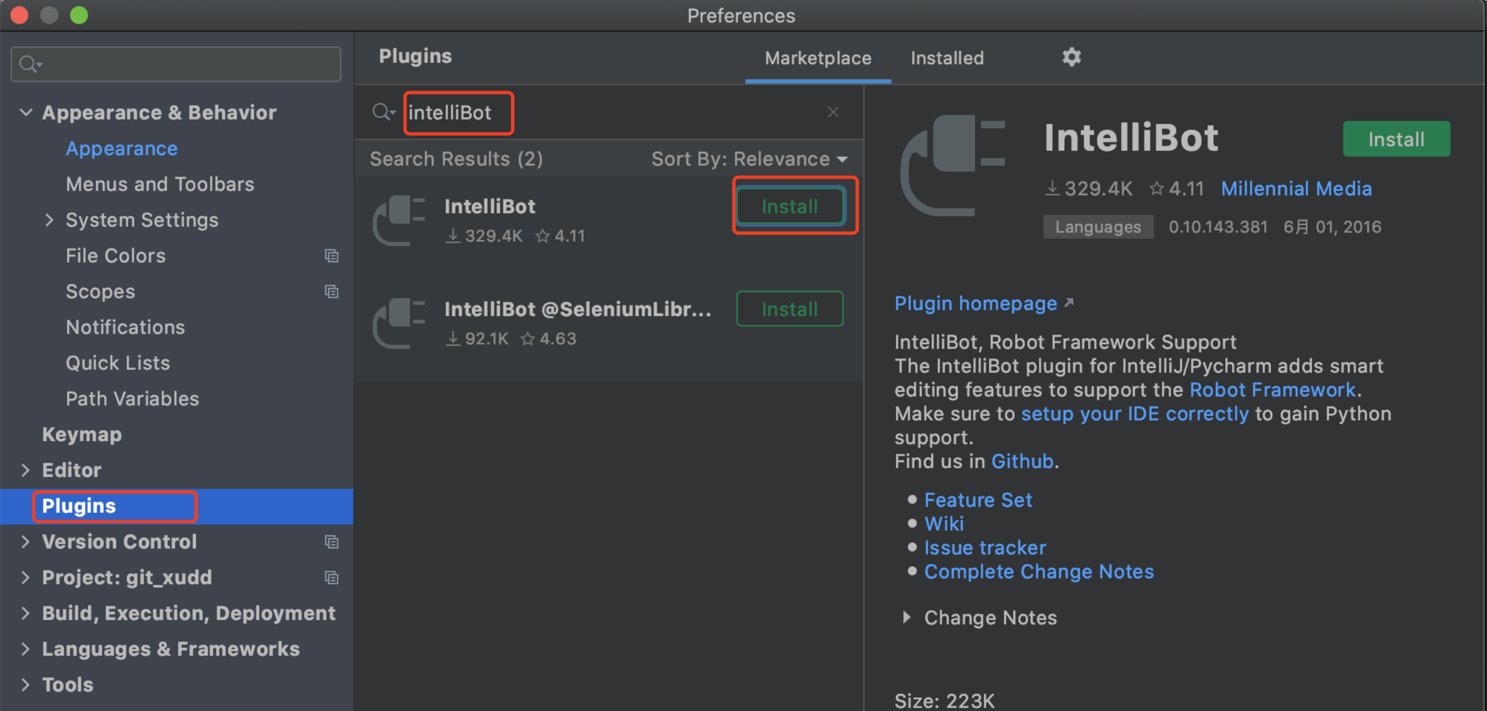Open the Sort By Relevance dropdown

coord(749,159)
